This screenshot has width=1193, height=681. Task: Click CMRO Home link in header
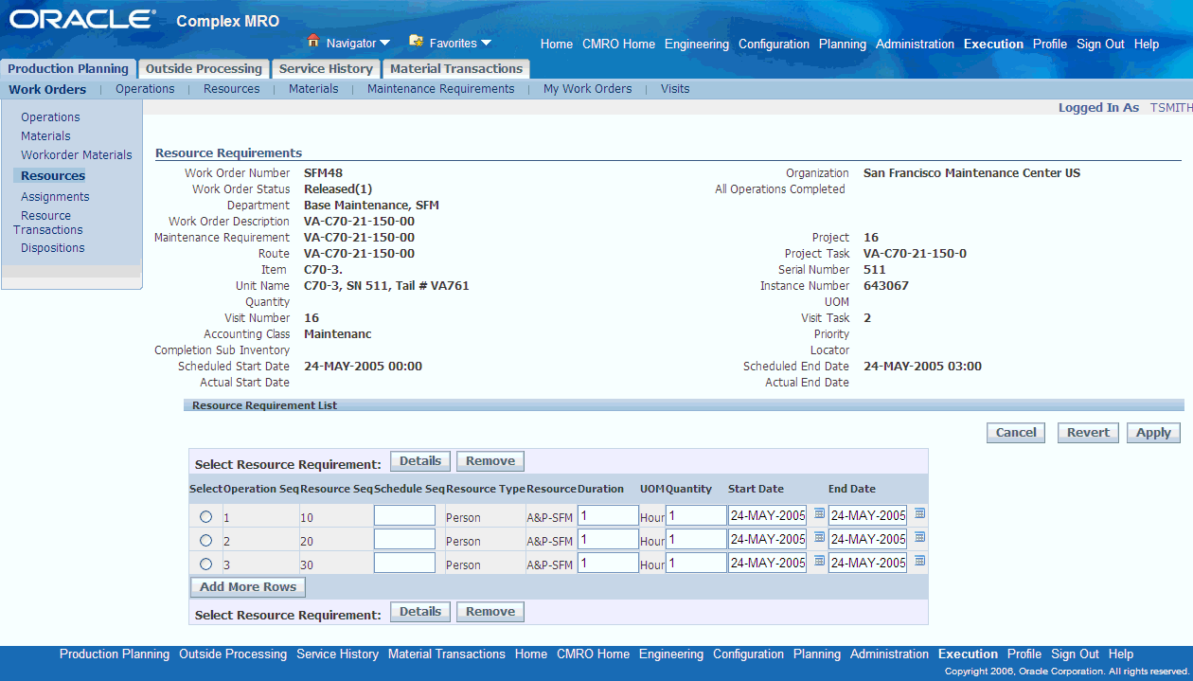[x=618, y=45]
